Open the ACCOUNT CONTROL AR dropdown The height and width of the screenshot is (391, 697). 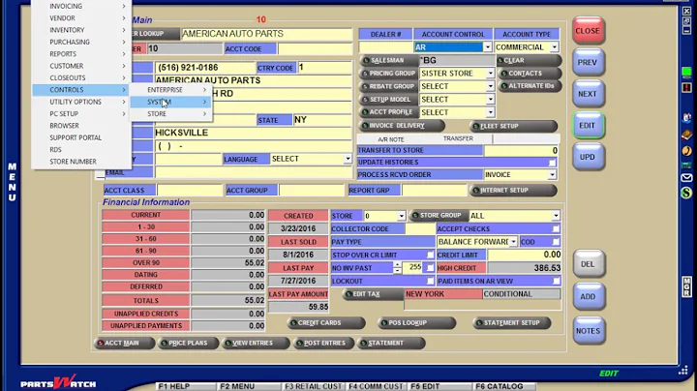pos(487,47)
